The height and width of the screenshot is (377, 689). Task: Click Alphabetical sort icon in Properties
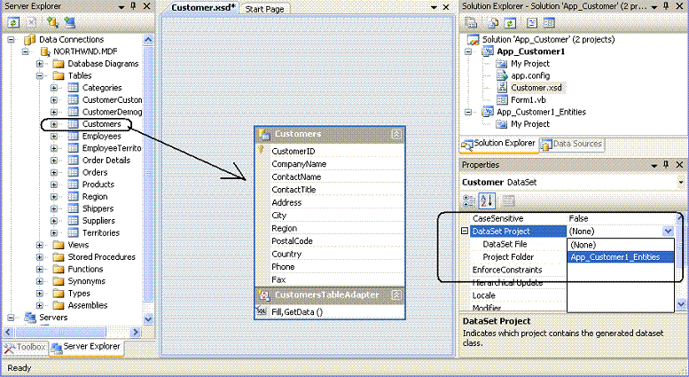pyautogui.click(x=487, y=201)
